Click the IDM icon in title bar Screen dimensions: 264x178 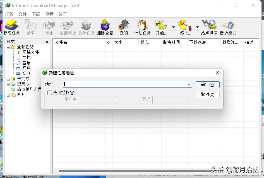(8, 5)
